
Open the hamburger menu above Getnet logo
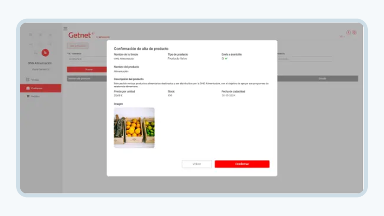(x=66, y=29)
